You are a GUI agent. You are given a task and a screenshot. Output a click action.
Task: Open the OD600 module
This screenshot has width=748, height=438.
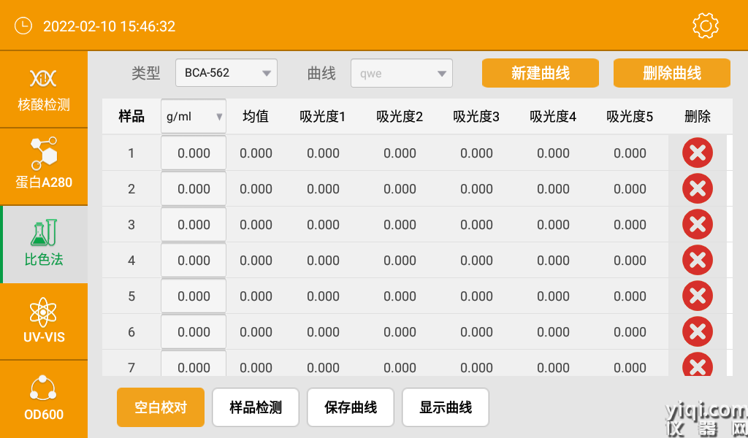click(44, 399)
